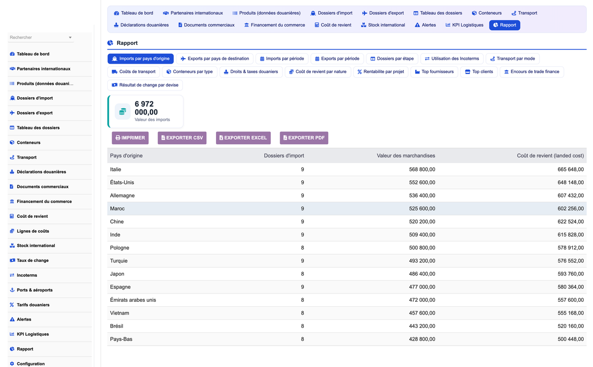Click the dashboard gauge icon in sidebar

click(12, 54)
